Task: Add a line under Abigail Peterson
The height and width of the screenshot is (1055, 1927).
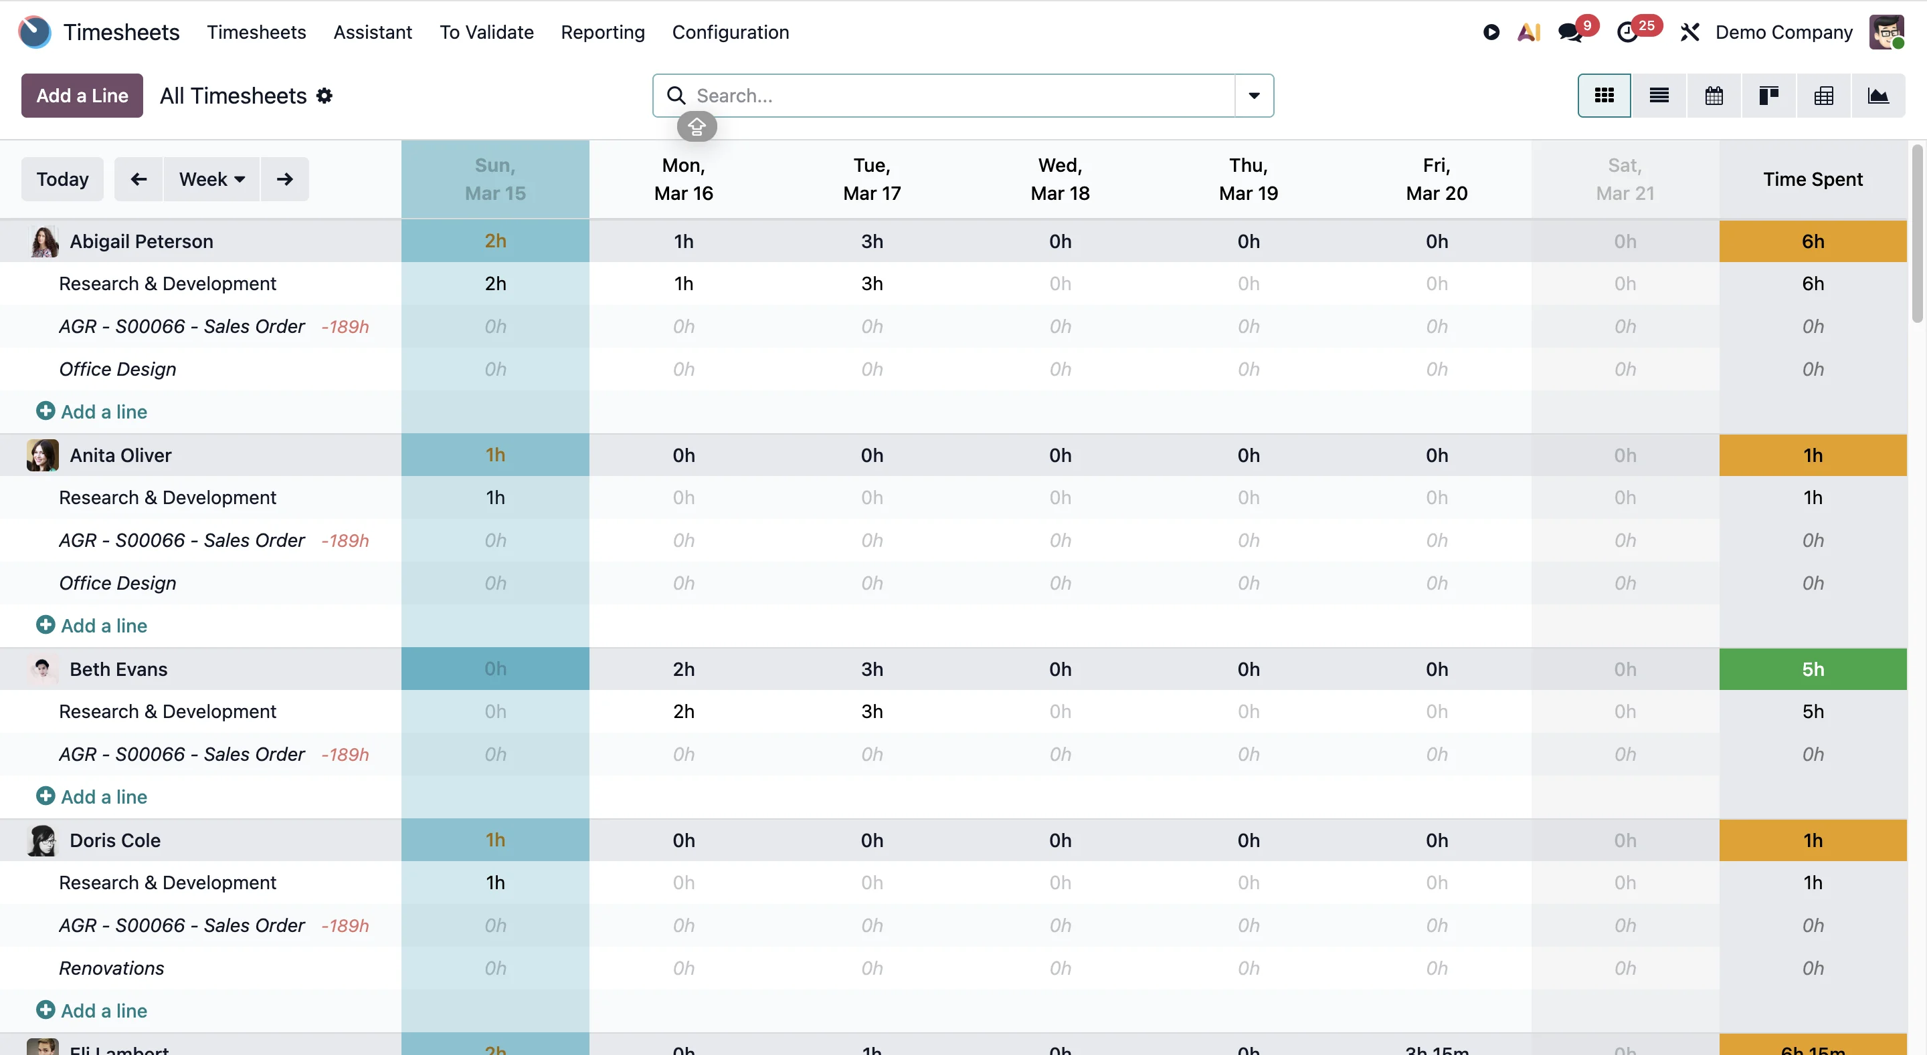Action: [91, 412]
